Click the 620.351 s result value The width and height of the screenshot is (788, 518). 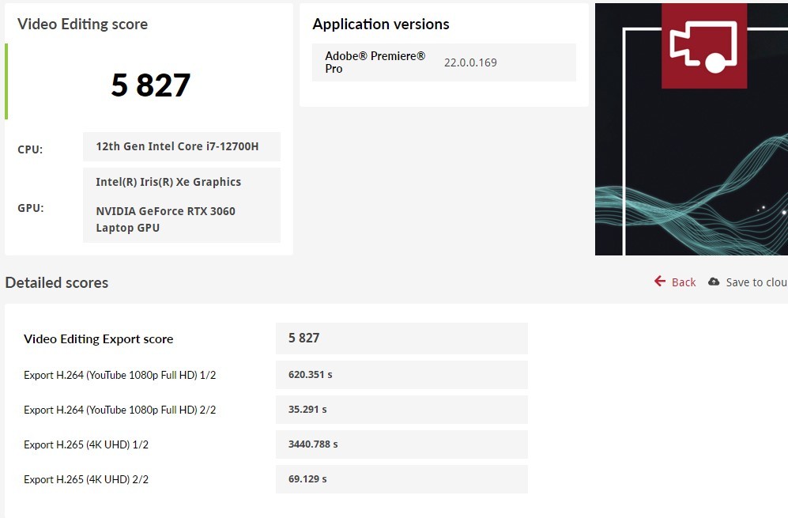pos(310,375)
